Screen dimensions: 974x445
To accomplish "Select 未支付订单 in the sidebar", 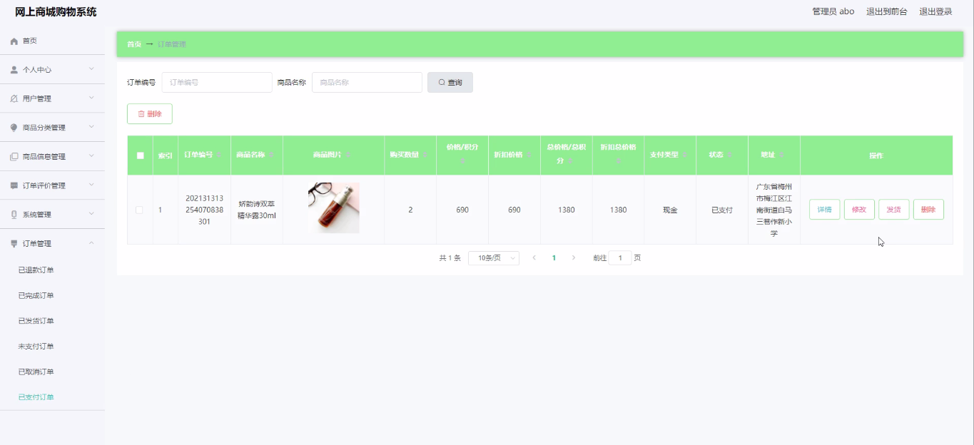I will (36, 347).
